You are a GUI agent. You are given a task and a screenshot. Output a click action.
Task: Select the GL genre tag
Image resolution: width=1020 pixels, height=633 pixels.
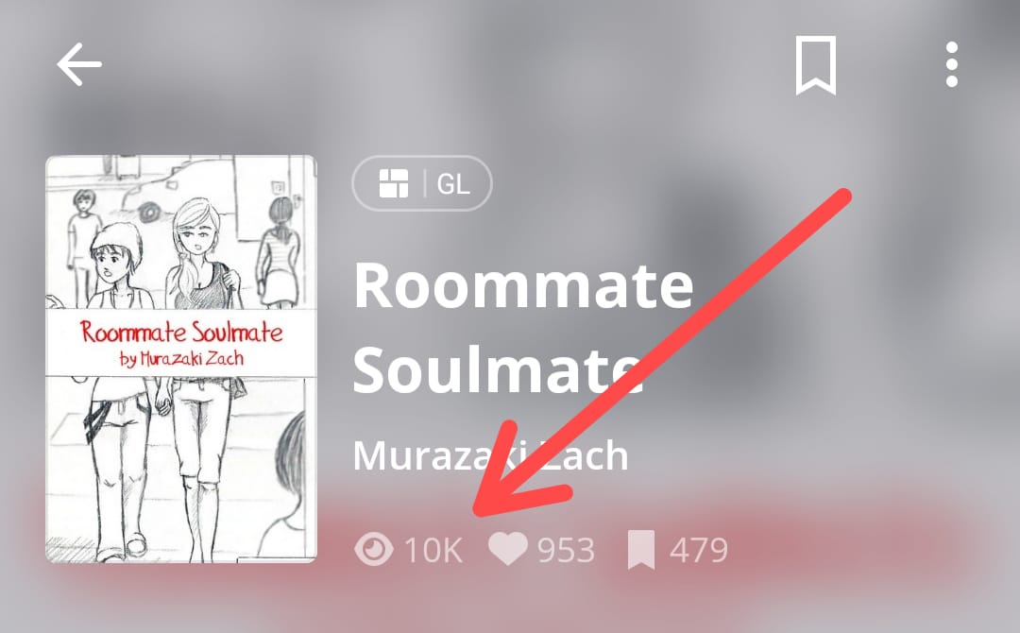coord(453,184)
